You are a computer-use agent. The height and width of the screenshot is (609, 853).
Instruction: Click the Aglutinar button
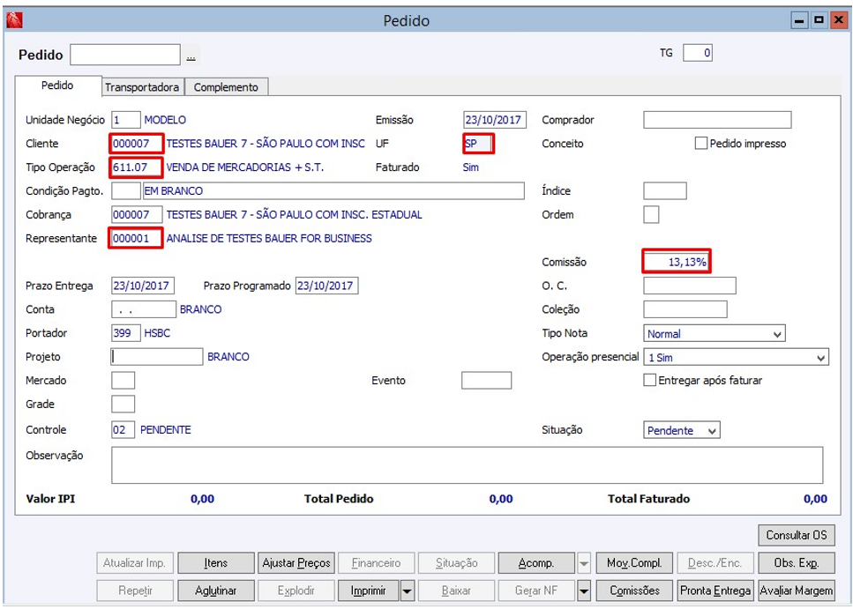[x=216, y=590]
